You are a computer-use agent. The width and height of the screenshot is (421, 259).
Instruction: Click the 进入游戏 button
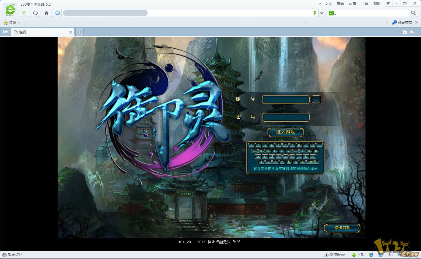point(286,132)
